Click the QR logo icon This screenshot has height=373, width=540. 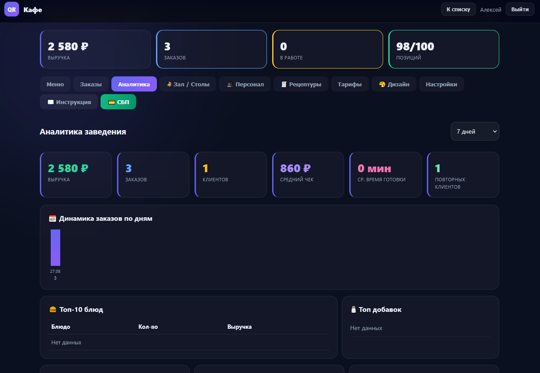click(x=12, y=9)
